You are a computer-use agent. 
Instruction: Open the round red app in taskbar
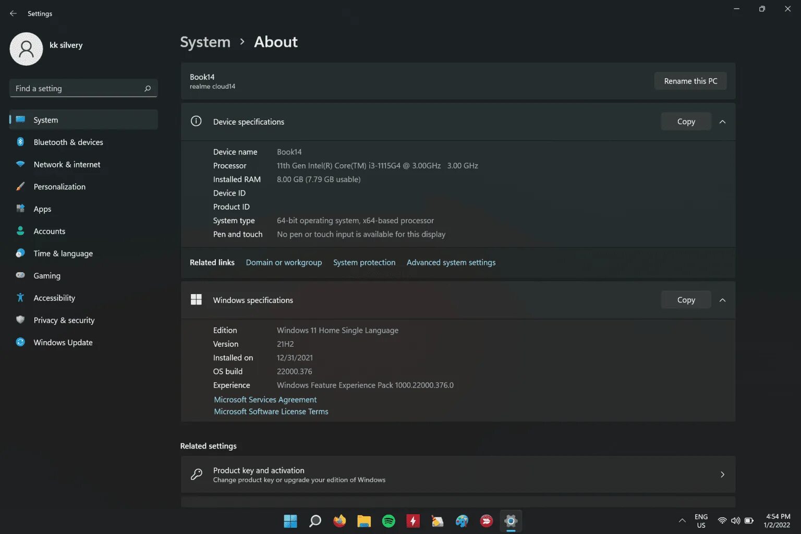pyautogui.click(x=487, y=521)
